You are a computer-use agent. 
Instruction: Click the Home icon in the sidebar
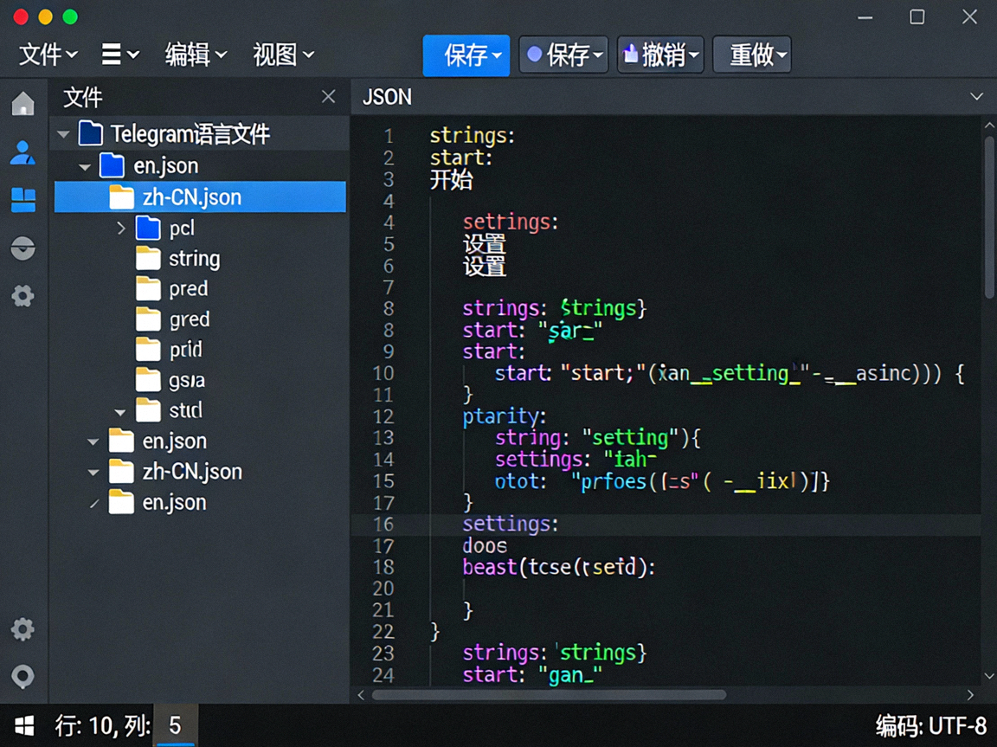coord(23,103)
